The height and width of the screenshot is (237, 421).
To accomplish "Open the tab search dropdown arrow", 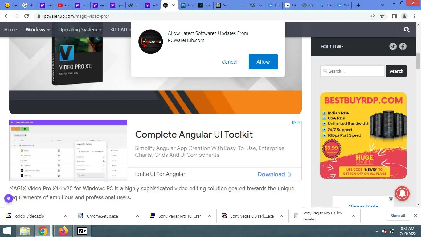I will point(382,5).
